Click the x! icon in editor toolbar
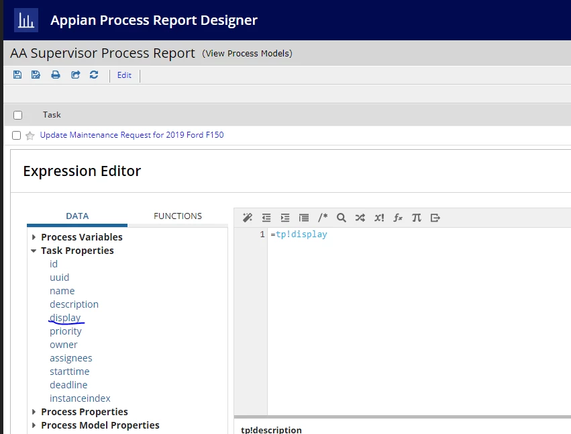The width and height of the screenshot is (571, 434). pos(379,218)
